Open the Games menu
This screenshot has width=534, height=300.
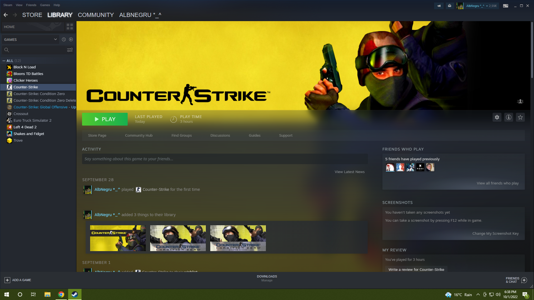[x=45, y=5]
